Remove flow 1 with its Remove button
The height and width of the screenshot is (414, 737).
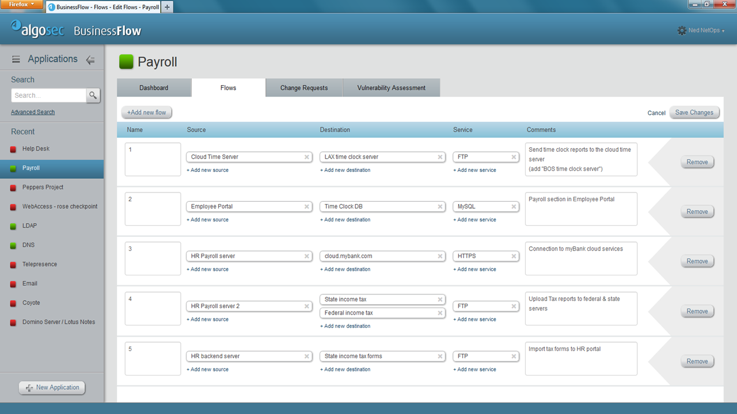697,162
